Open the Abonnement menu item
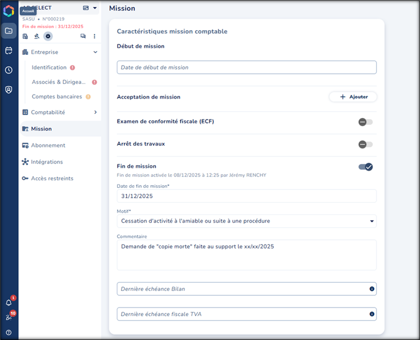420x340 pixels. point(48,145)
